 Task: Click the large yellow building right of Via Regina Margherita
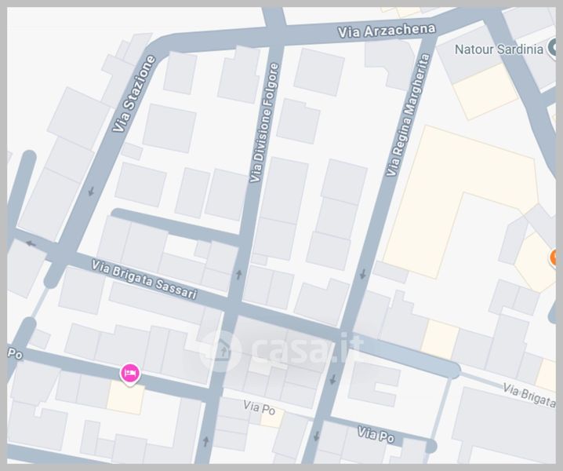(459, 201)
